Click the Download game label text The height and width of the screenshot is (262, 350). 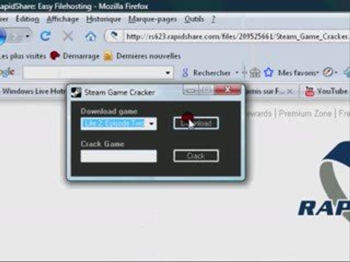click(x=109, y=111)
